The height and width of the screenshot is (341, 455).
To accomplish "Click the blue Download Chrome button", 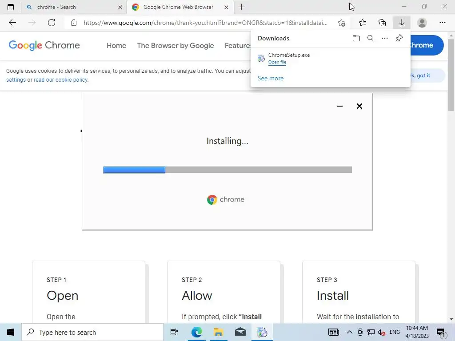I will click(427, 45).
